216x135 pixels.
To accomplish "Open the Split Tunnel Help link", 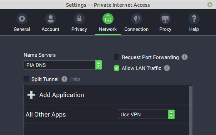I will point(75,79).
